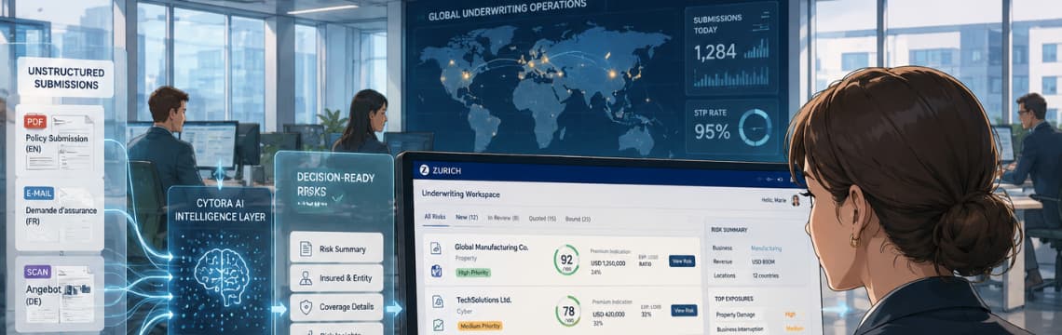Click View Risk for TechSolutions Ltd.
This screenshot has width=1062, height=335.
[684, 310]
